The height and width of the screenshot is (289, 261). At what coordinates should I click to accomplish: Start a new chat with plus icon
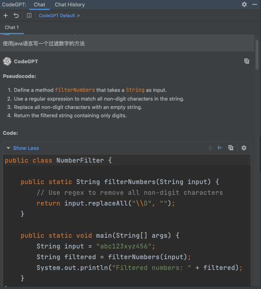coord(6,16)
